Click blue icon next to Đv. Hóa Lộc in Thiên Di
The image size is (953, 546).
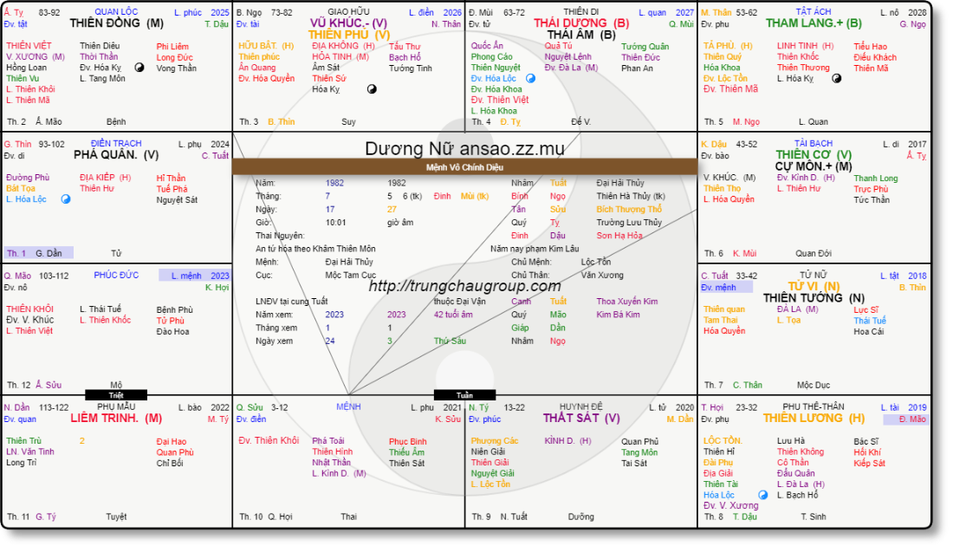pyautogui.click(x=531, y=78)
